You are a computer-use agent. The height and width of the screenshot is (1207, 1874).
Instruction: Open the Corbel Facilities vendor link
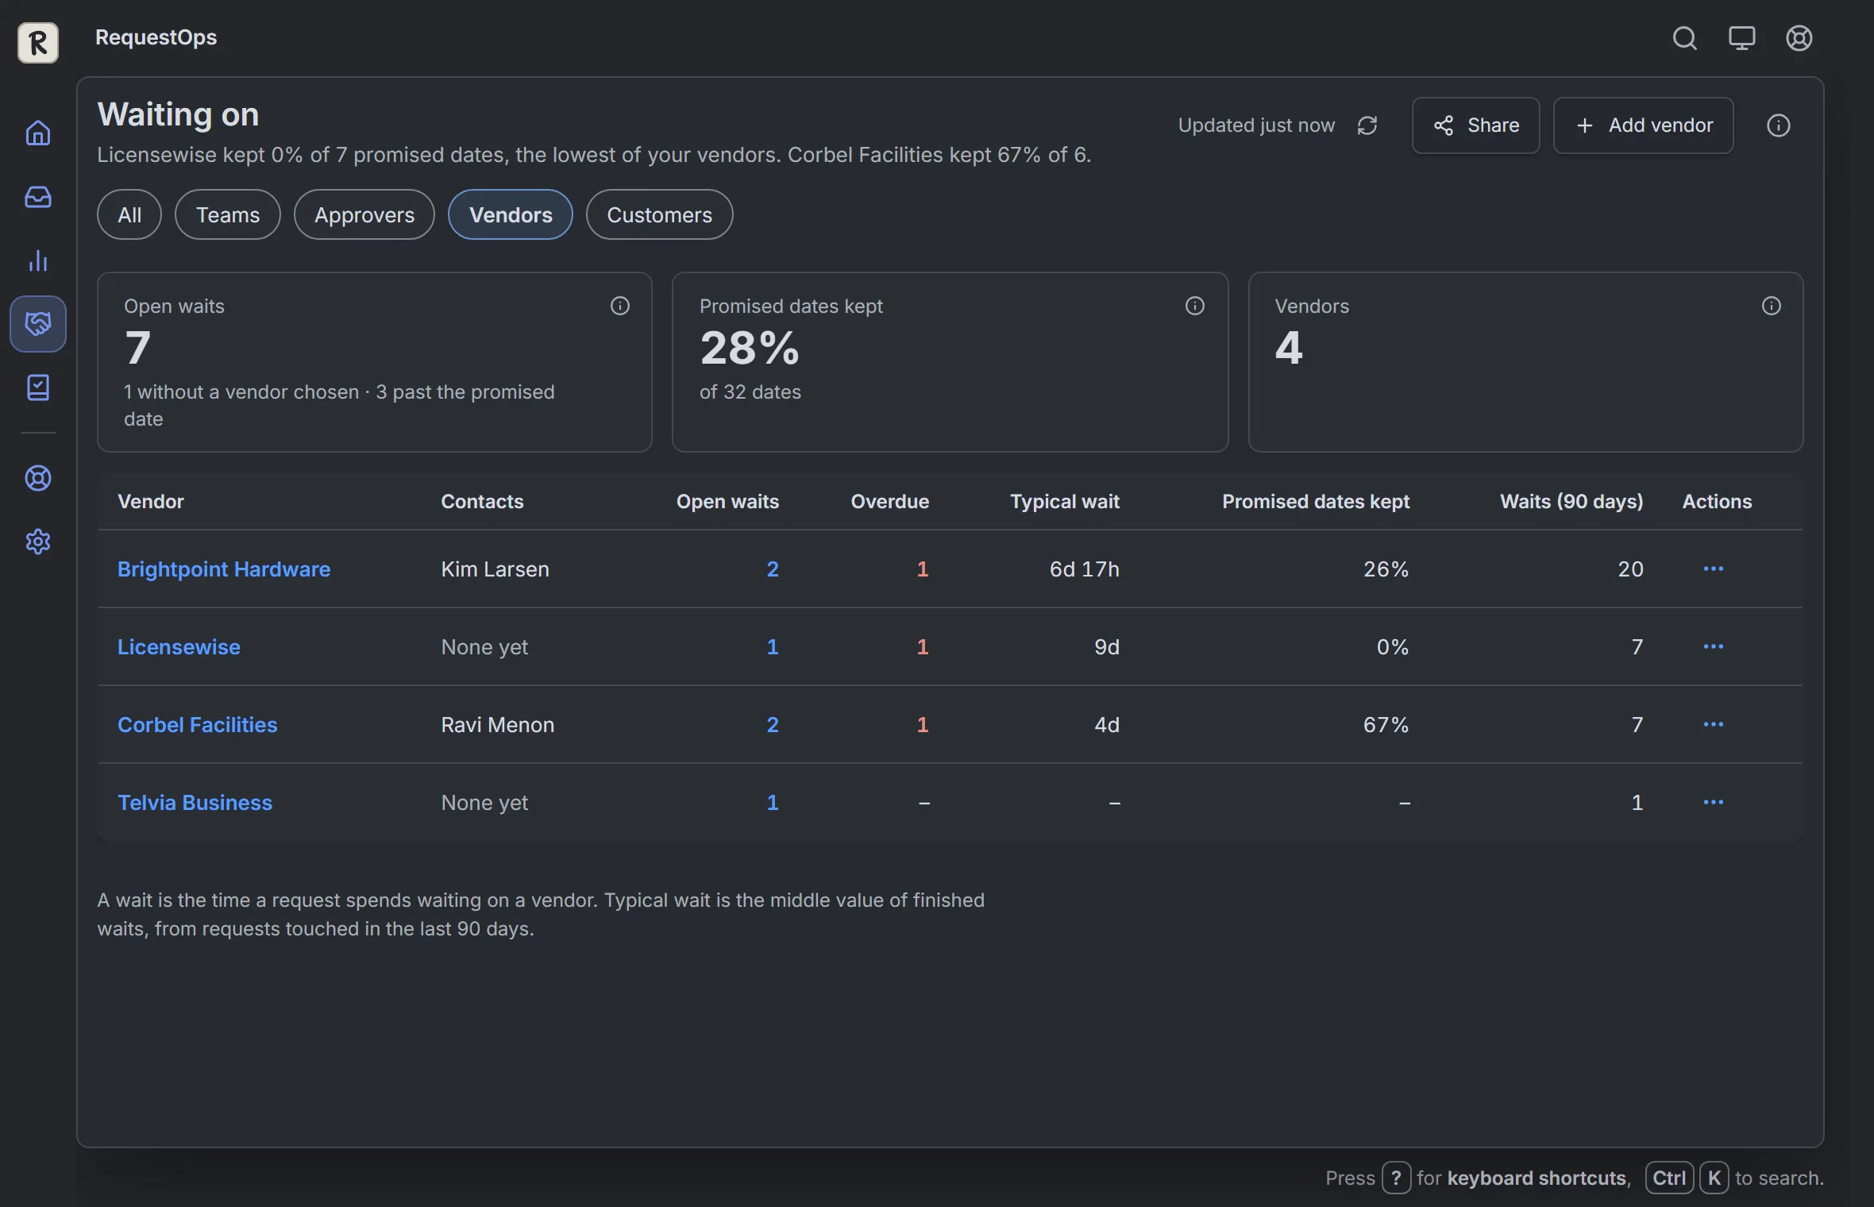coord(198,724)
